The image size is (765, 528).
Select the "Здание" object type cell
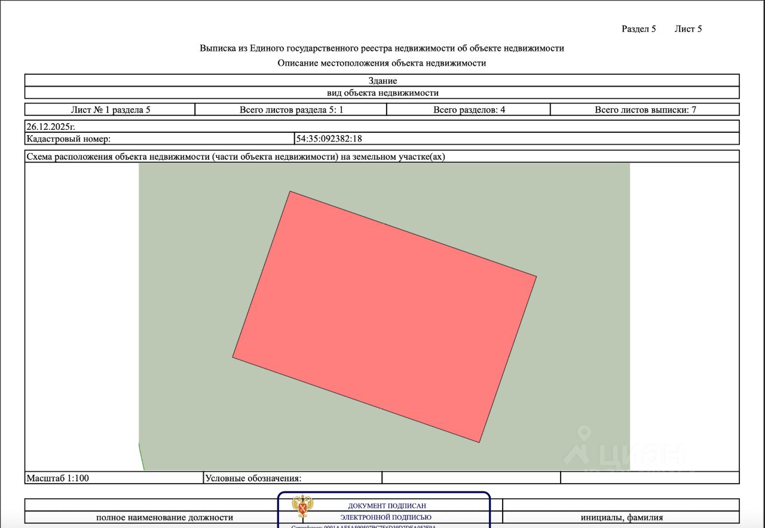click(x=382, y=81)
